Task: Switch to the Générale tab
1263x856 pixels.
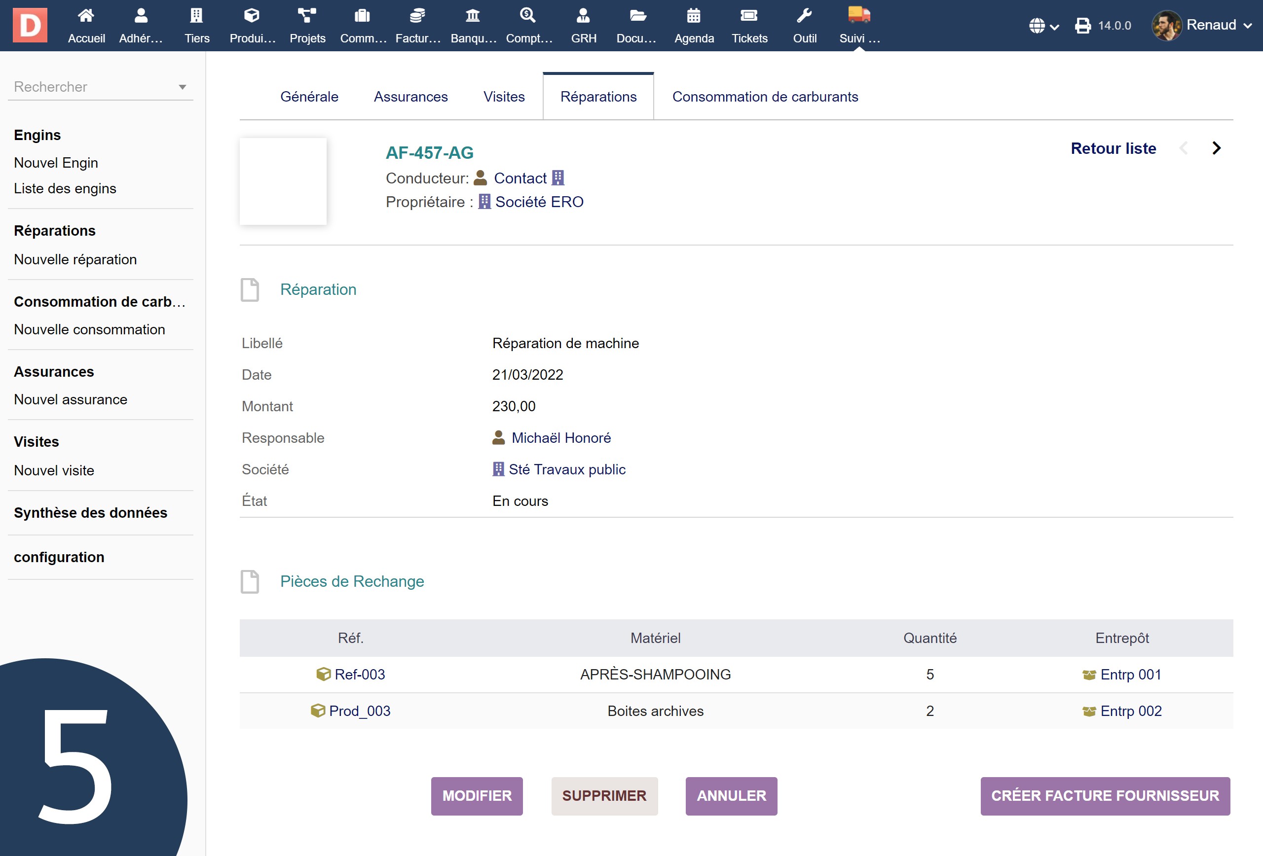Action: point(309,97)
